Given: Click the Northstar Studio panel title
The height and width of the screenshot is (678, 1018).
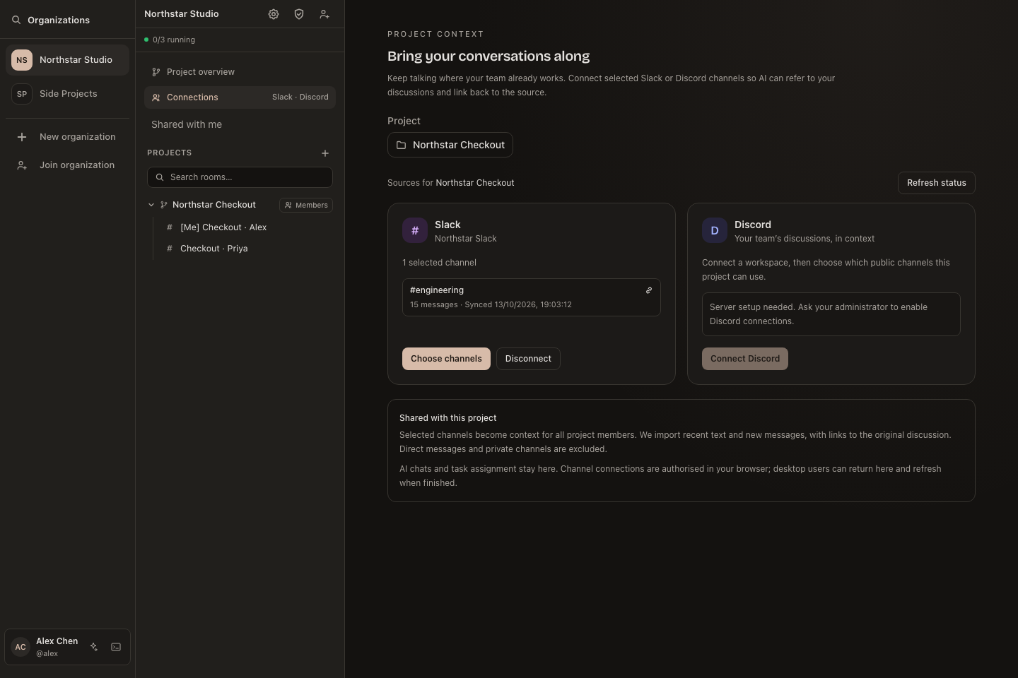Looking at the screenshot, I should click(x=182, y=13).
